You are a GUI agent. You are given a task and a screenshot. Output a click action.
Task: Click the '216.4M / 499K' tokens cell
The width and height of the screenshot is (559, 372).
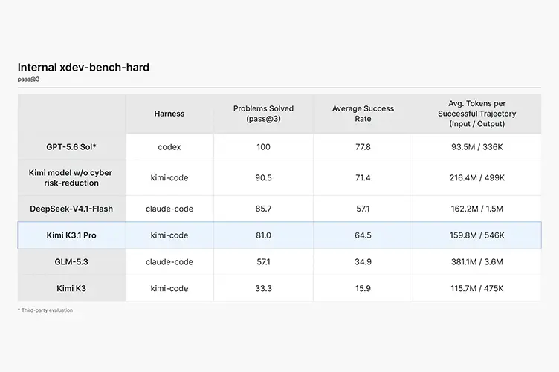click(x=477, y=177)
